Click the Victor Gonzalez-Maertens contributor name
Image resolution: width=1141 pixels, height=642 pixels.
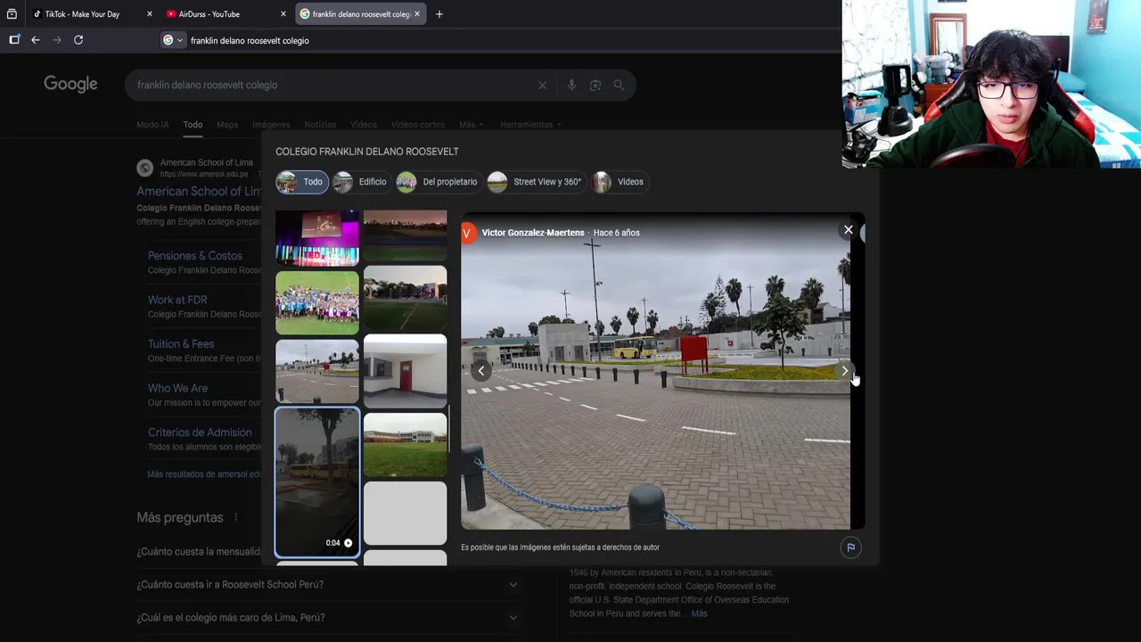(x=533, y=233)
